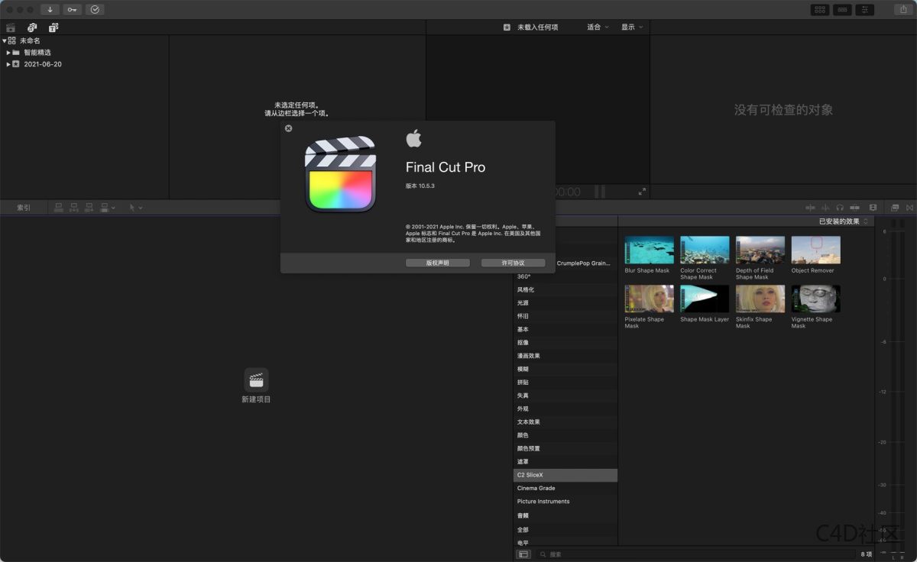This screenshot has height=562, width=917.
Task: Toggle solo with the headphones icon
Action: [x=841, y=207]
